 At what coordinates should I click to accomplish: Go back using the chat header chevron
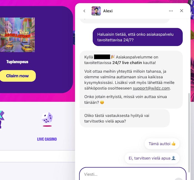(84, 11)
